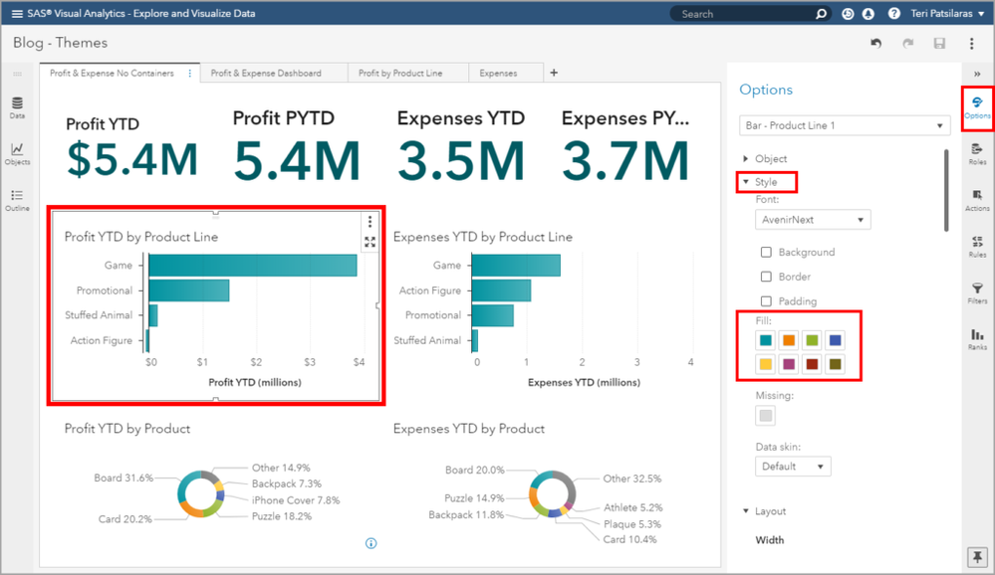Image resolution: width=995 pixels, height=575 pixels.
Task: Enable the Padding checkbox
Action: point(766,301)
